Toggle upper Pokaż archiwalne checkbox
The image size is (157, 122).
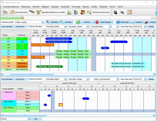point(28,27)
